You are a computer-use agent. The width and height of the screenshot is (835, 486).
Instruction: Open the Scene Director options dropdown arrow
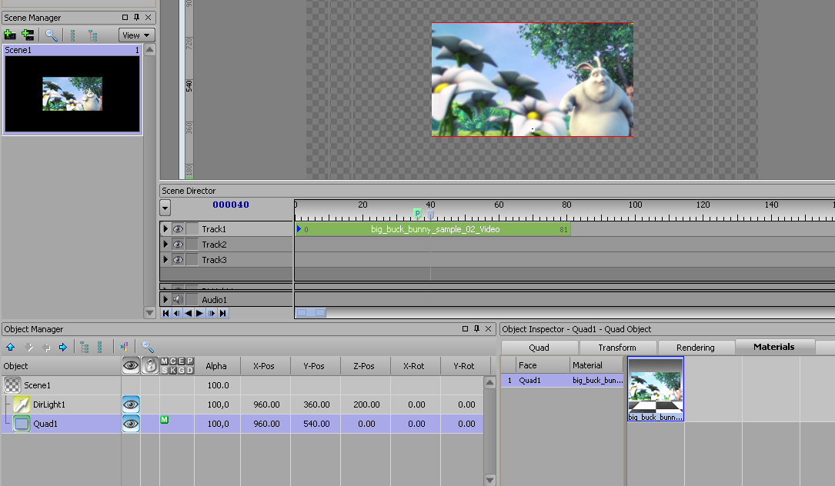[x=165, y=208]
